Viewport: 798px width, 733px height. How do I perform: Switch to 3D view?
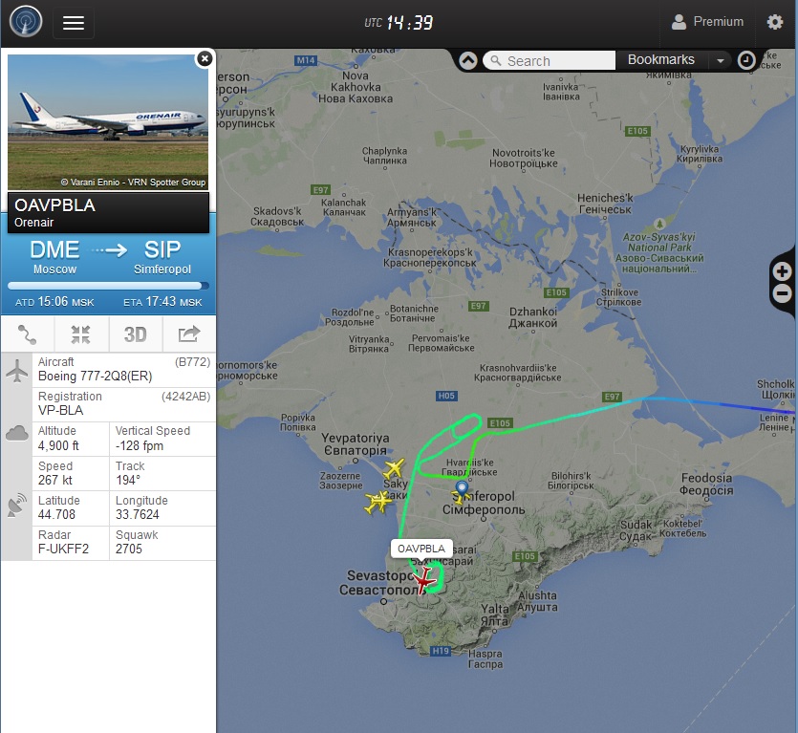pos(136,334)
